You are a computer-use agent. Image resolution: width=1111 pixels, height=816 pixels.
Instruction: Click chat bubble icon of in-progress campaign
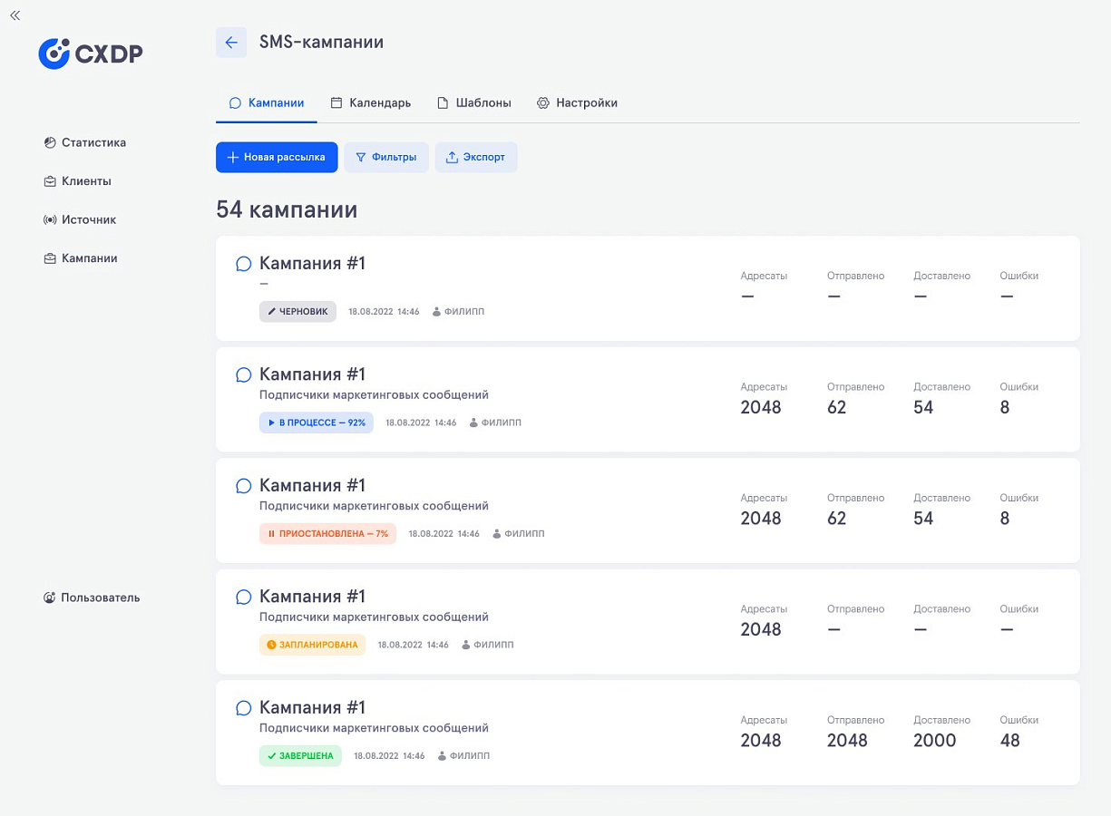(243, 375)
